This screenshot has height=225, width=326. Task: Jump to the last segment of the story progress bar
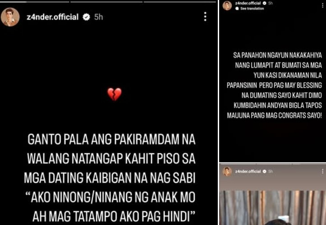(180, 2)
